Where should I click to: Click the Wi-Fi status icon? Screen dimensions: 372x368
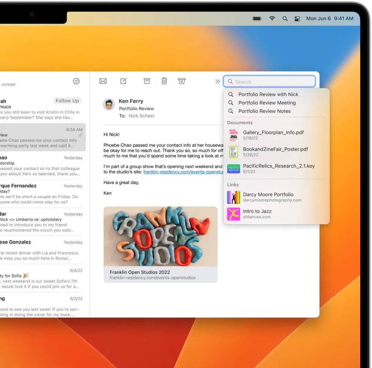click(x=272, y=19)
